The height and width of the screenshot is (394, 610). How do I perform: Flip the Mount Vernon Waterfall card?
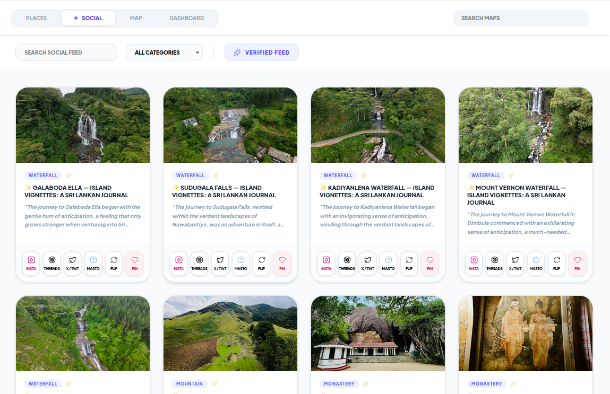(557, 264)
